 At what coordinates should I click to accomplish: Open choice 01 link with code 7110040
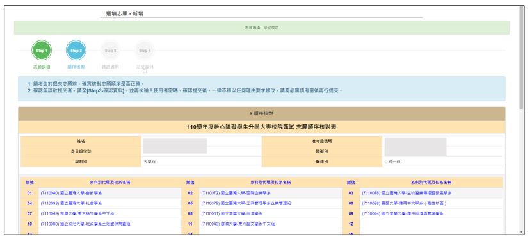pos(71,193)
